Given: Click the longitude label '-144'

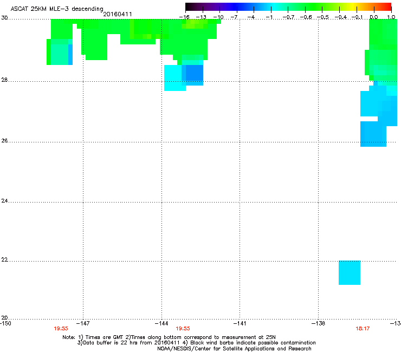Looking at the screenshot, I should (161, 323).
